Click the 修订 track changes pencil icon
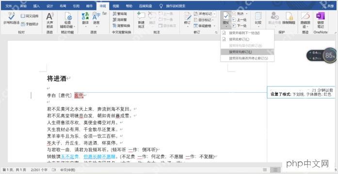The image size is (338, 174). (187, 17)
